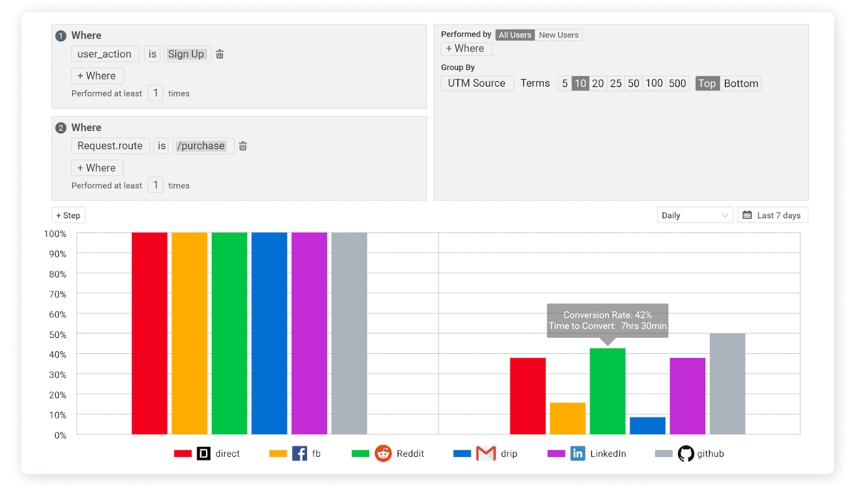This screenshot has height=485, width=856.
Task: Click the calendar icon next to Last 7 days
Action: [x=747, y=215]
